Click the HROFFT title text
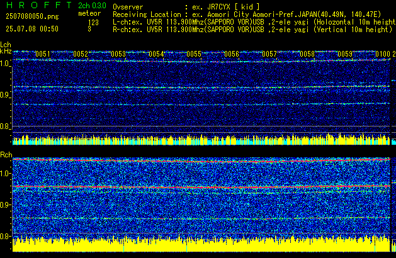 tap(39, 5)
